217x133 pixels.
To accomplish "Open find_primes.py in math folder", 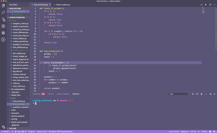I will pos(18,101).
